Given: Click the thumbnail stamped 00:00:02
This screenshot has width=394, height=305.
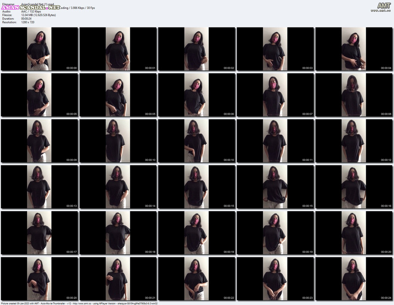Looking at the screenshot, I should click(x=197, y=49).
